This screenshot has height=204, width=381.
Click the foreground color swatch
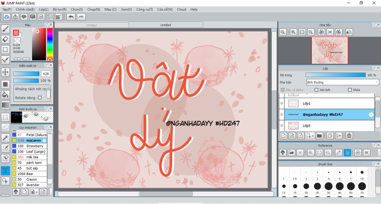coord(16,32)
